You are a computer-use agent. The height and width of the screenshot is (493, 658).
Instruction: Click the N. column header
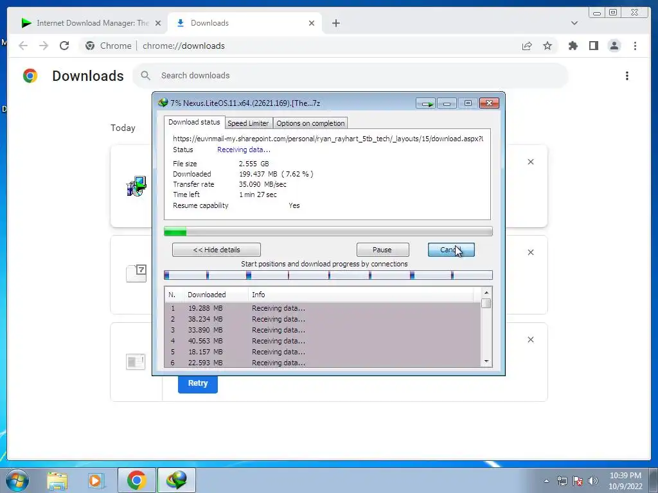[x=173, y=295]
